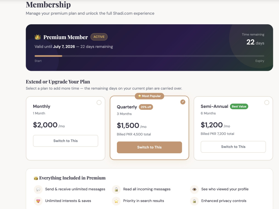The width and height of the screenshot is (279, 209).
Task: Select the checked Quarterly plan radio button
Action: coord(183,102)
